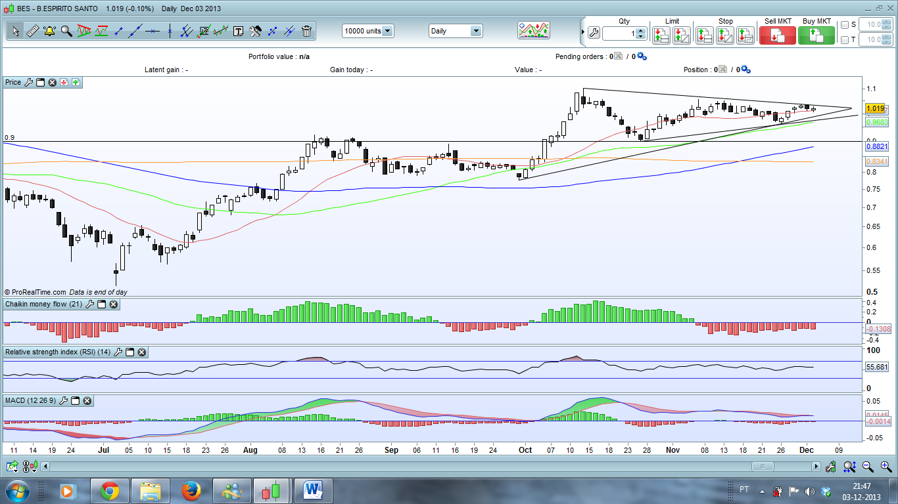Enable the T checkbox
The height and width of the screenshot is (504, 898).
[845, 40]
